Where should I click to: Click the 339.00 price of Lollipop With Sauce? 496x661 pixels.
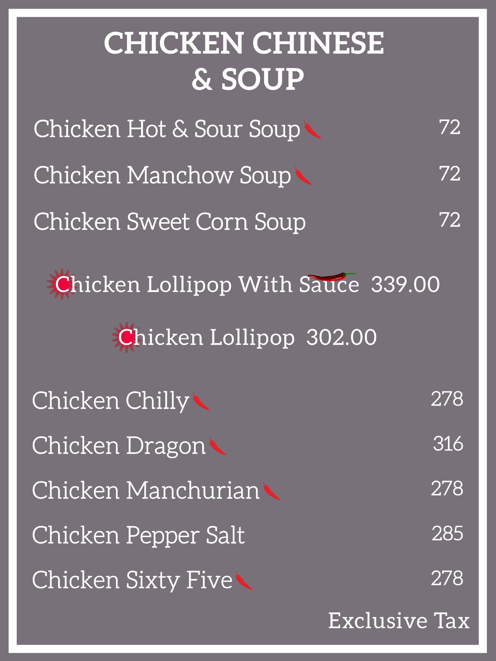[x=405, y=284]
